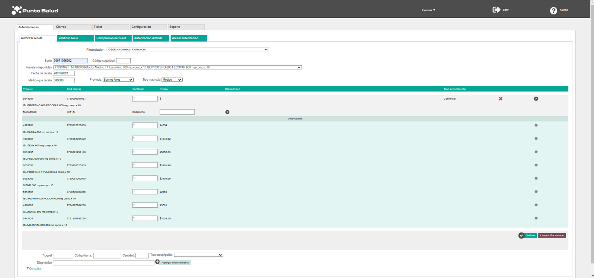Click the Validar button
Image resolution: width=594 pixels, height=278 pixels.
[x=531, y=235]
